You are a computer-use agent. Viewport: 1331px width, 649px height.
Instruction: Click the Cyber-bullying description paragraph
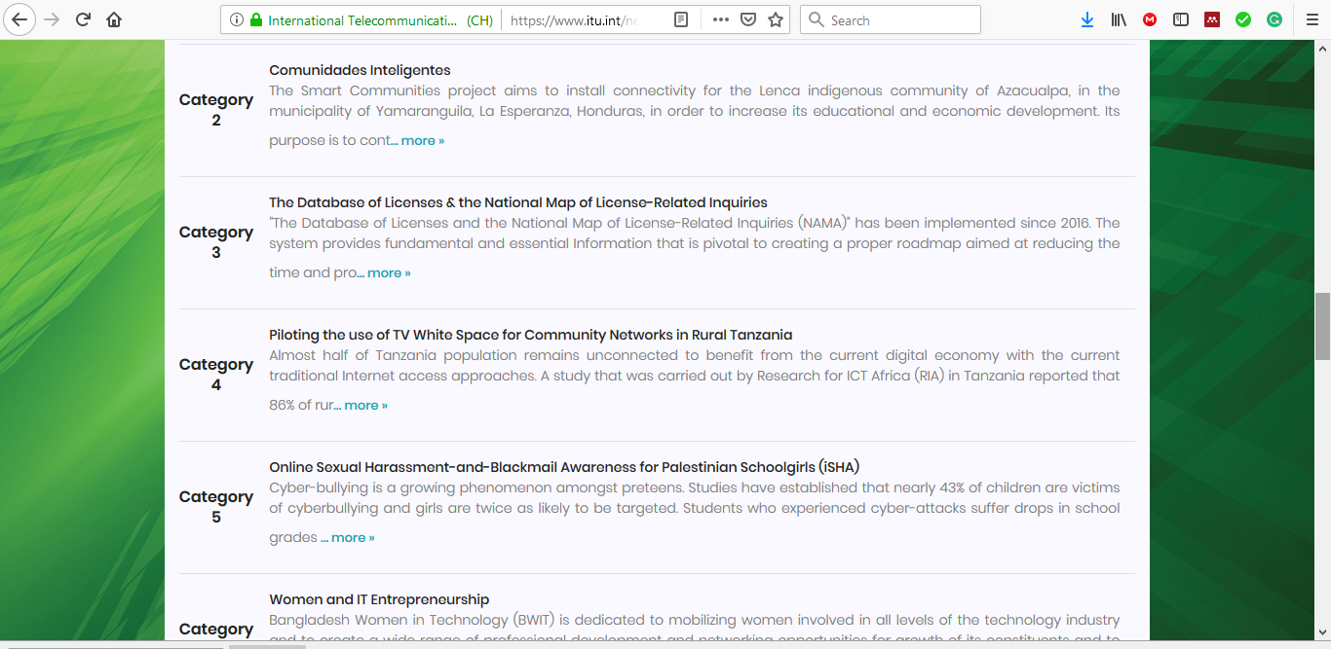(695, 513)
